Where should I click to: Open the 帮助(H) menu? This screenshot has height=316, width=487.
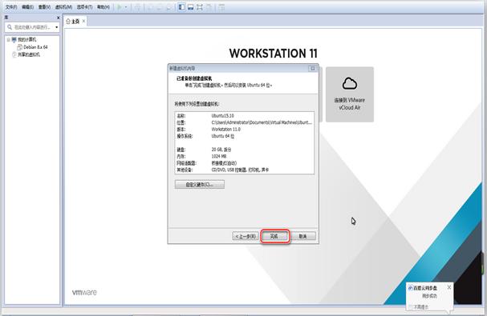[x=103, y=7]
